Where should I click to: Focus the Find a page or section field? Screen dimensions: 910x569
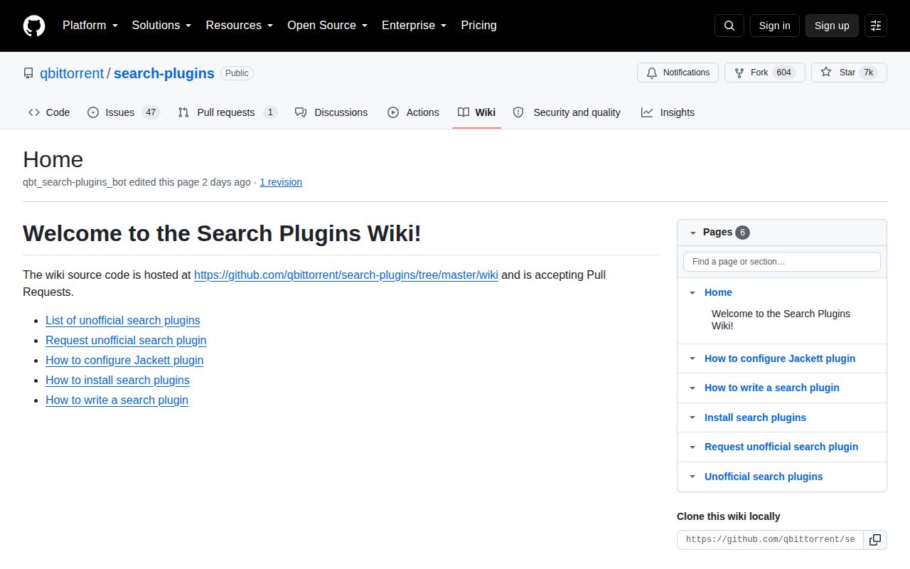click(782, 262)
